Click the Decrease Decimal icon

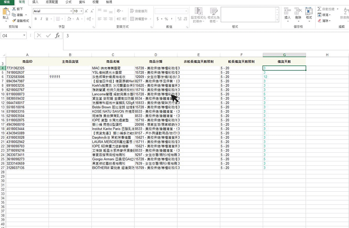[x=185, y=19]
